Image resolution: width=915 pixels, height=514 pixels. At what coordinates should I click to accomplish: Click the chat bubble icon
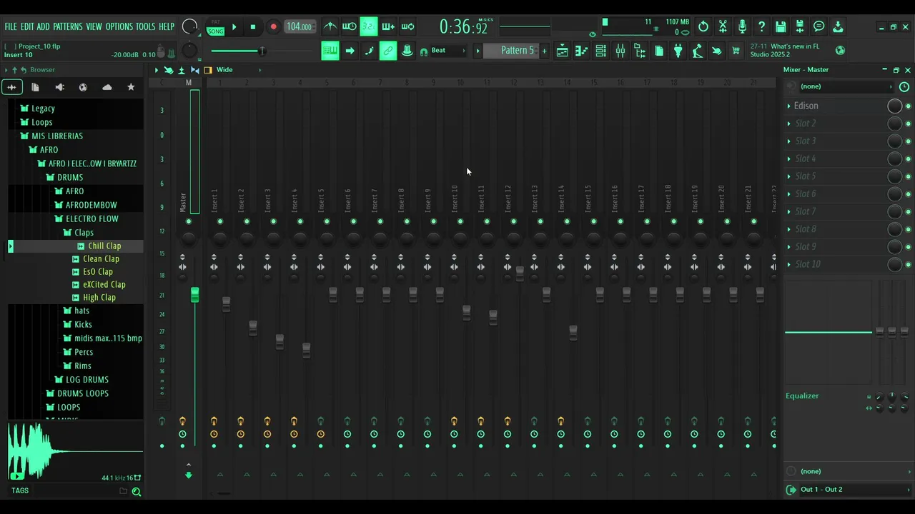(819, 27)
